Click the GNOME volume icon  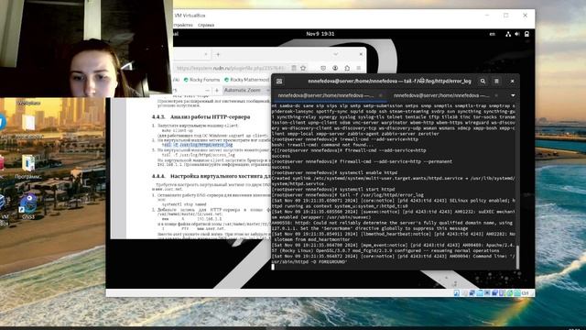coord(517,34)
